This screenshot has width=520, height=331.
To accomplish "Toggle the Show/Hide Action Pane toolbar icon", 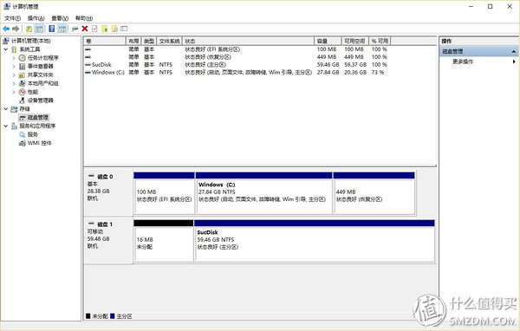I will (x=62, y=29).
